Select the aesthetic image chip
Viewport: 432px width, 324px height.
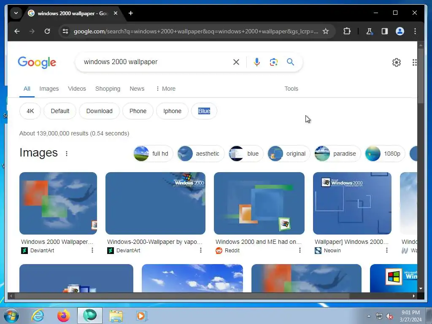200,154
